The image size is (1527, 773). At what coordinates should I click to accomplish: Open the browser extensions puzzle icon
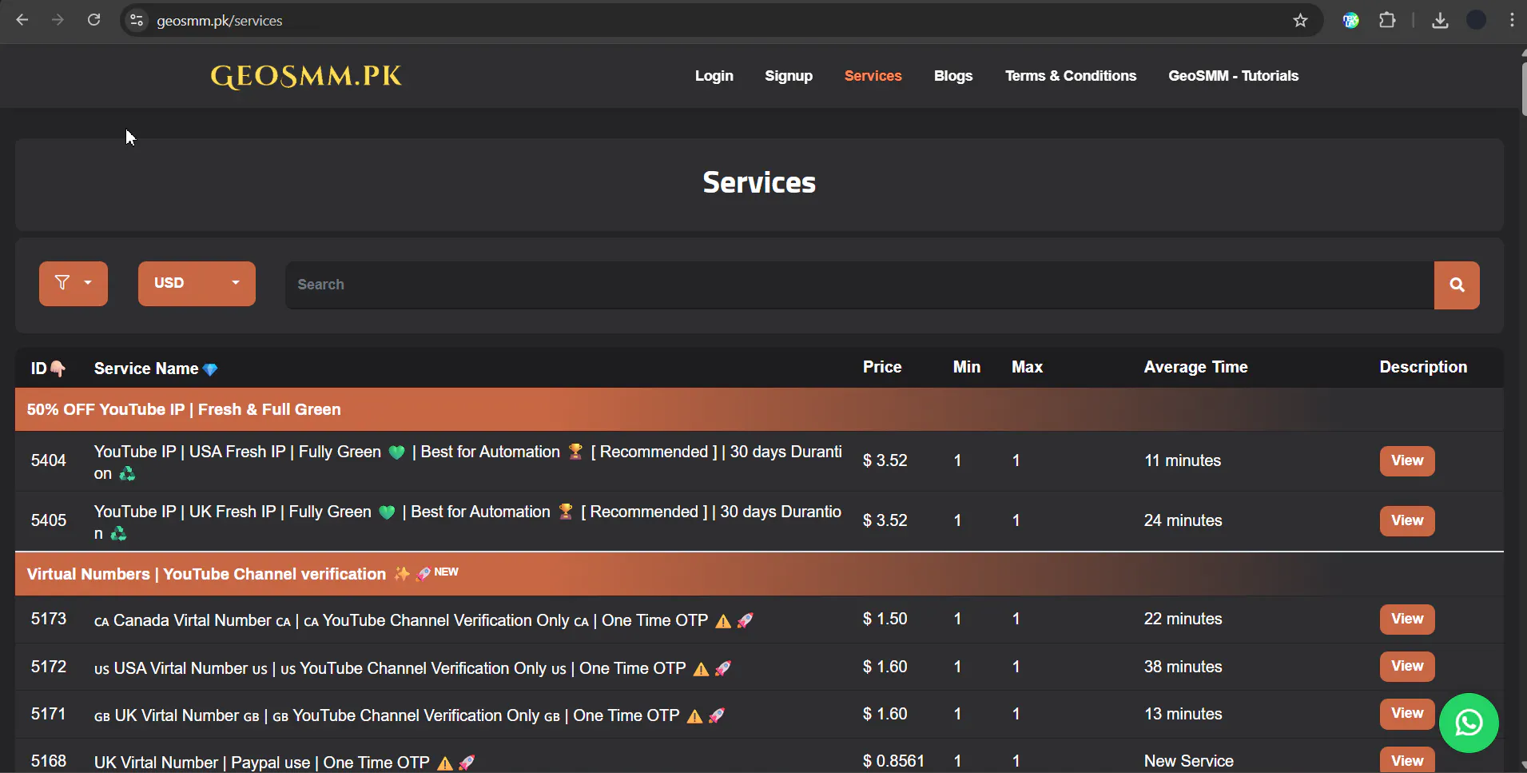pos(1387,21)
